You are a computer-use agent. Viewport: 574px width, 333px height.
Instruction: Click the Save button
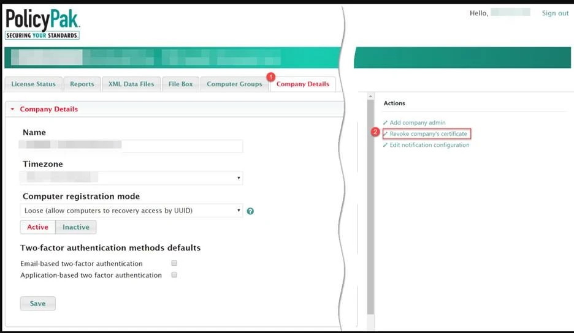click(37, 304)
